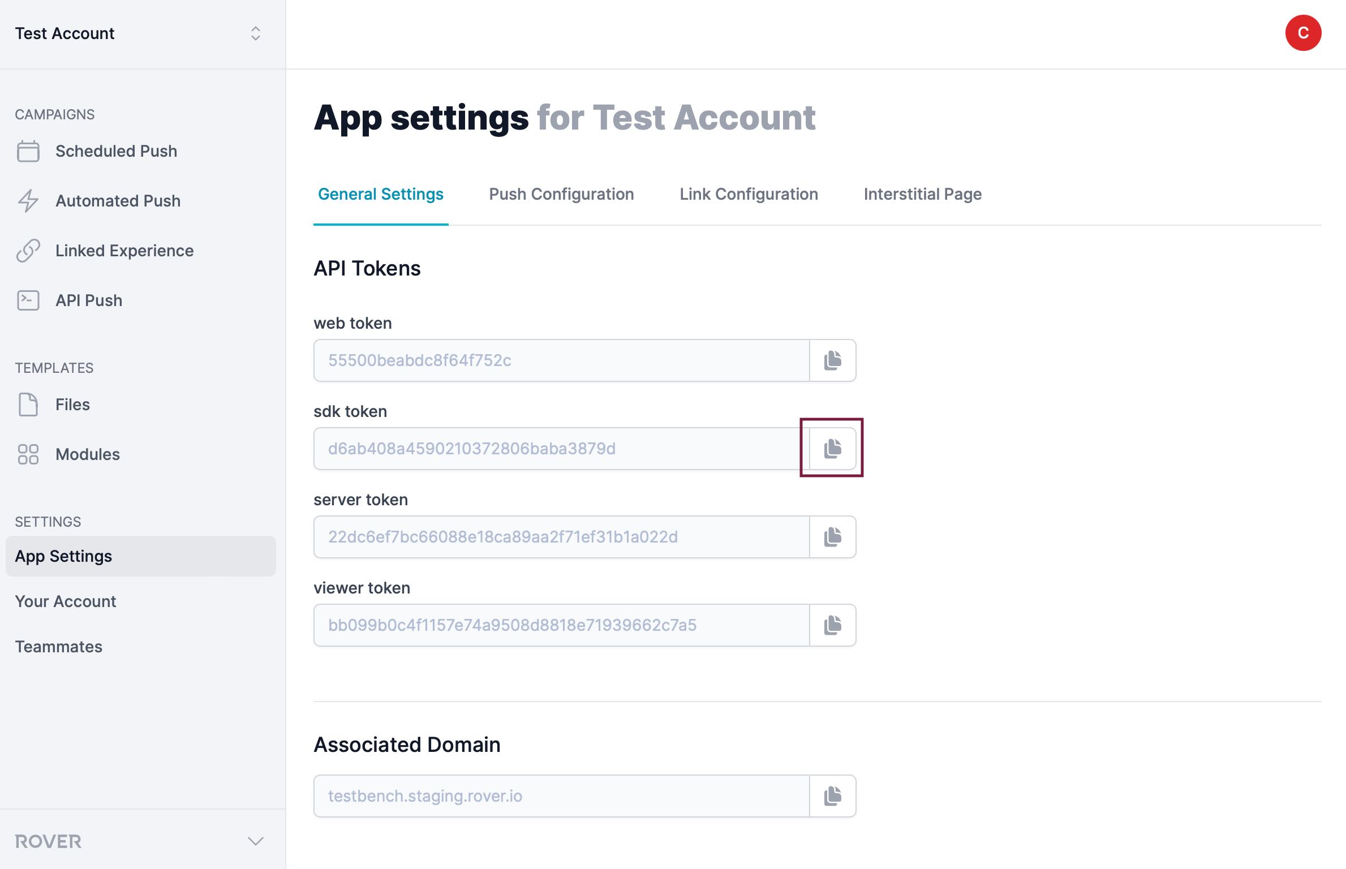
Task: Open Teammates settings page
Action: pyautogui.click(x=59, y=647)
